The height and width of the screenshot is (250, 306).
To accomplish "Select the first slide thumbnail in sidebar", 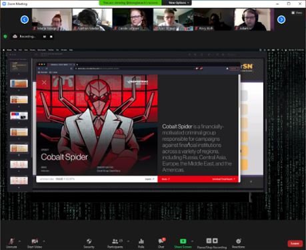I will click(19, 66).
